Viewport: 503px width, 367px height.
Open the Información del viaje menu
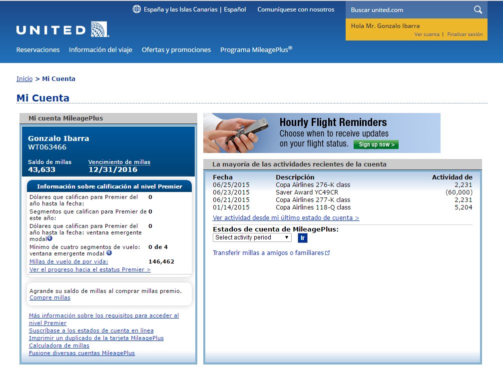point(100,50)
